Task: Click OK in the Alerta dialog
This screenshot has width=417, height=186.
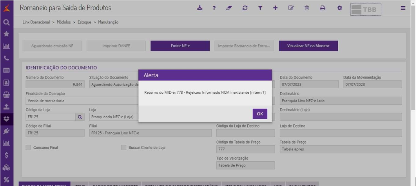Action: tap(260, 114)
